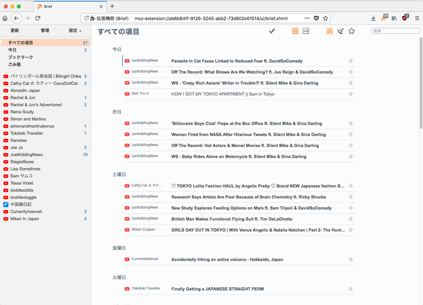Navigate back in browser history
This screenshot has width=423, height=305.
17,18
